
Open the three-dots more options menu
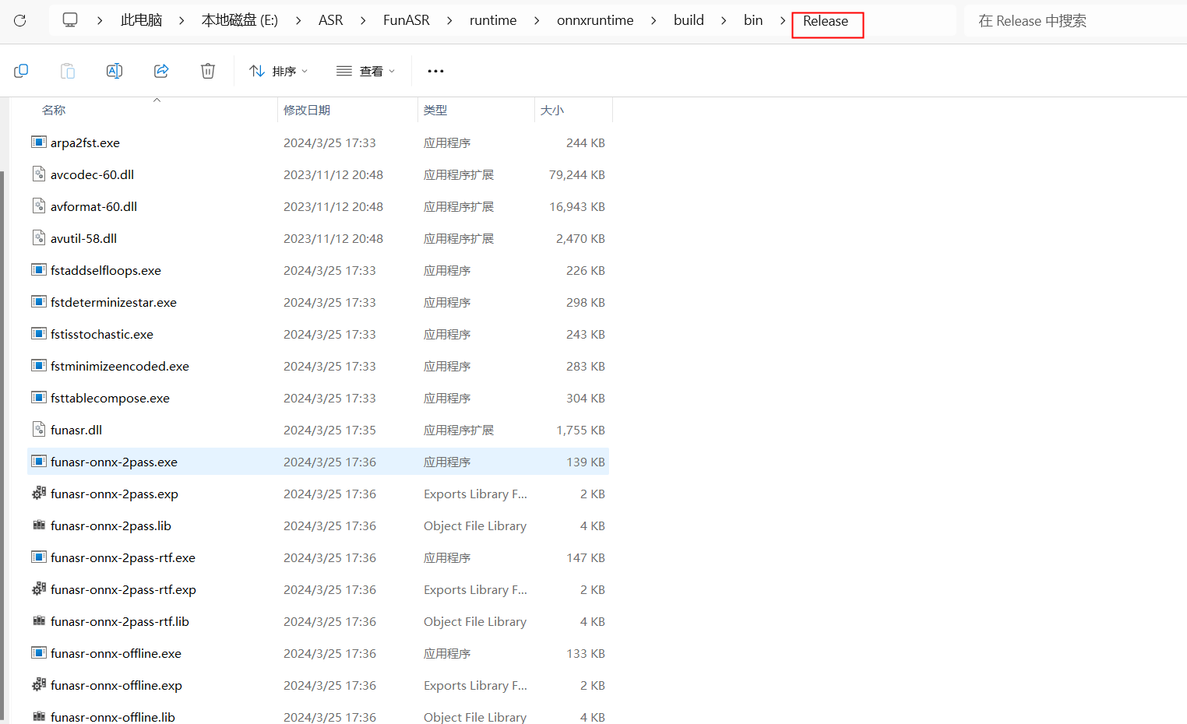[435, 71]
